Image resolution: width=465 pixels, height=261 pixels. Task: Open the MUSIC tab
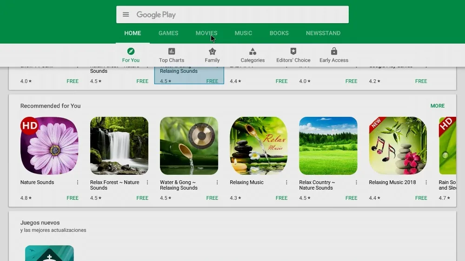[x=244, y=33]
